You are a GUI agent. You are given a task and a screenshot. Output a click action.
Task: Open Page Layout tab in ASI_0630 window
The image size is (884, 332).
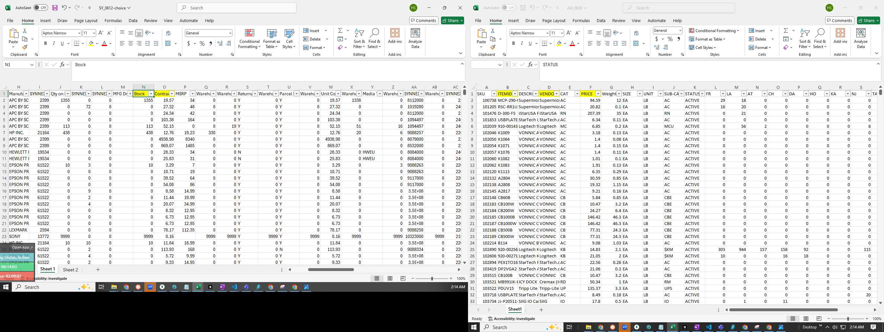click(x=554, y=20)
